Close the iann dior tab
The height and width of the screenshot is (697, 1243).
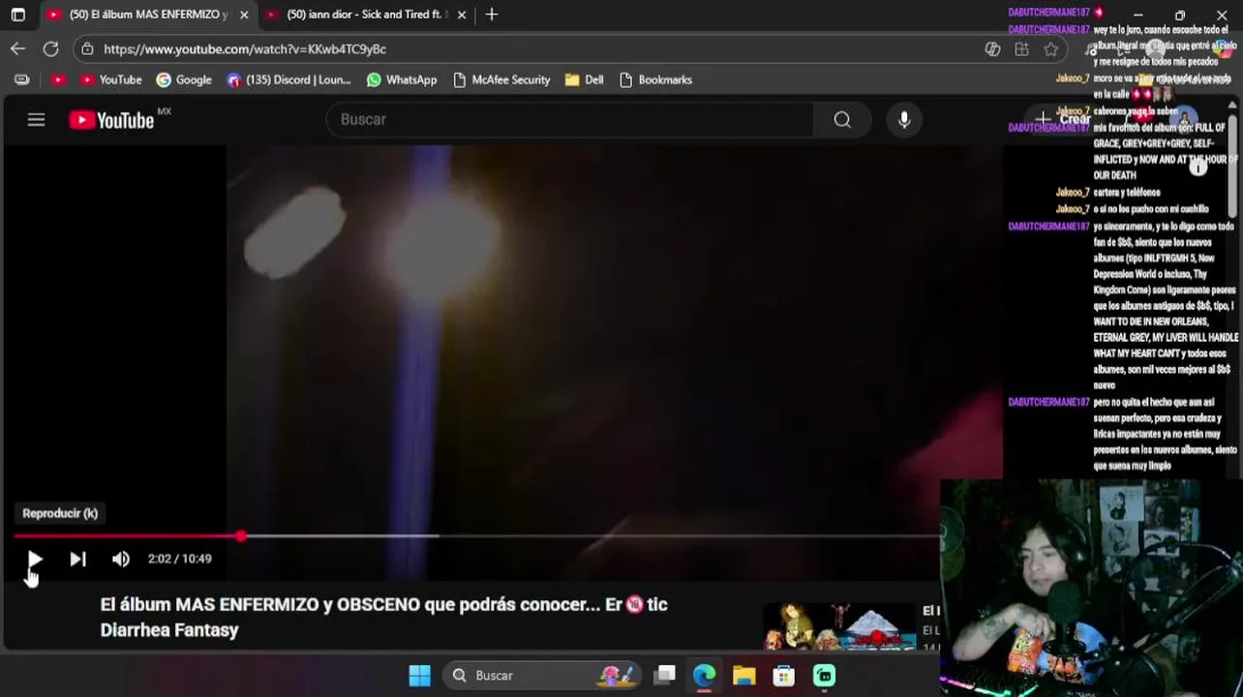462,15
